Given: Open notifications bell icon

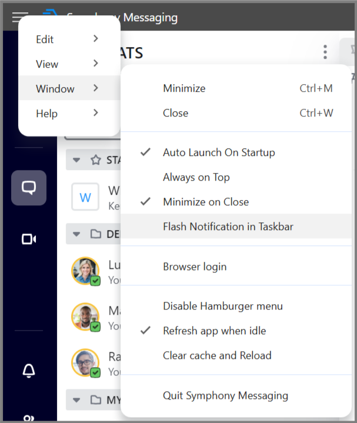Looking at the screenshot, I should click(29, 371).
